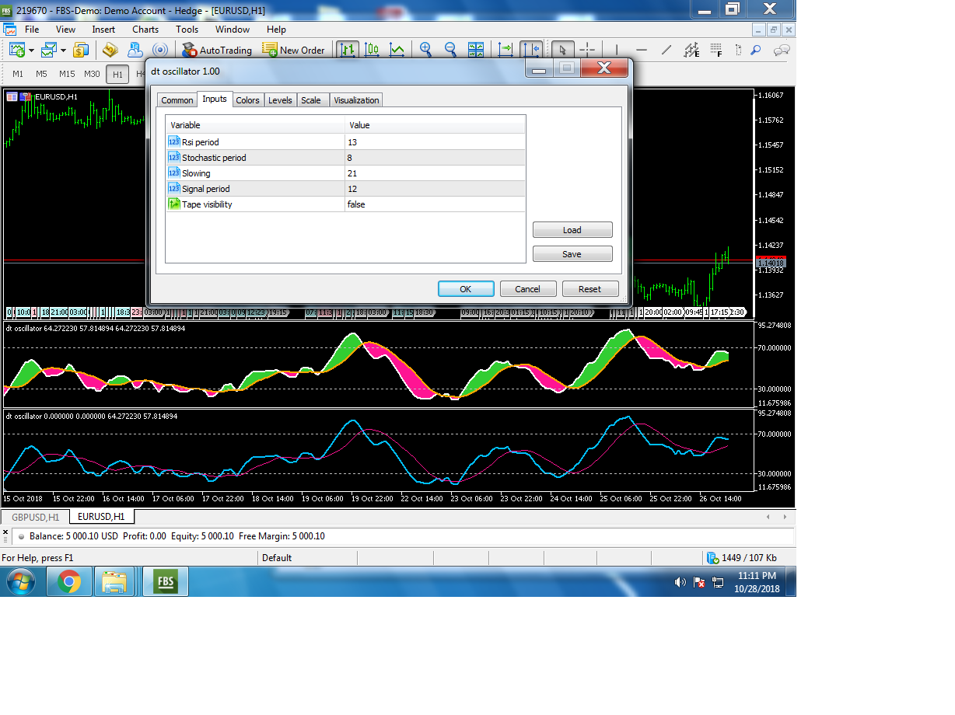Select the crosshair cursor tool
The image size is (955, 715).
[x=588, y=50]
